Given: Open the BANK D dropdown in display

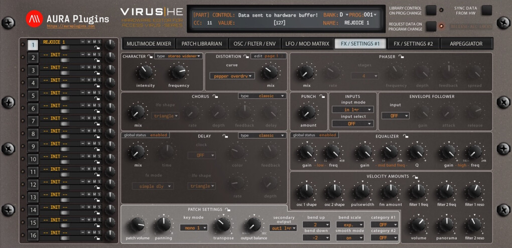Looking at the screenshot, I should [344, 15].
